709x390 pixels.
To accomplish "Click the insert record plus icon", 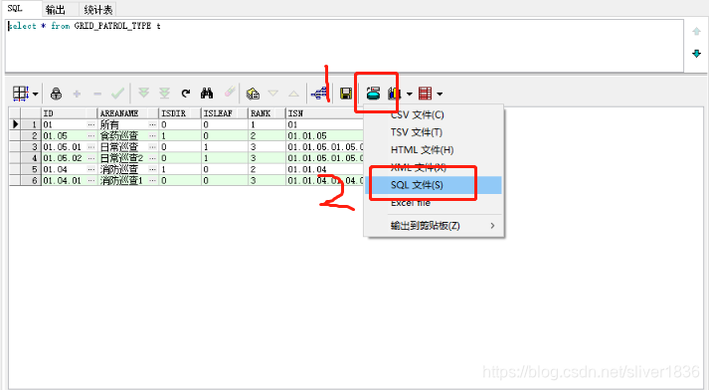I will 77,94.
